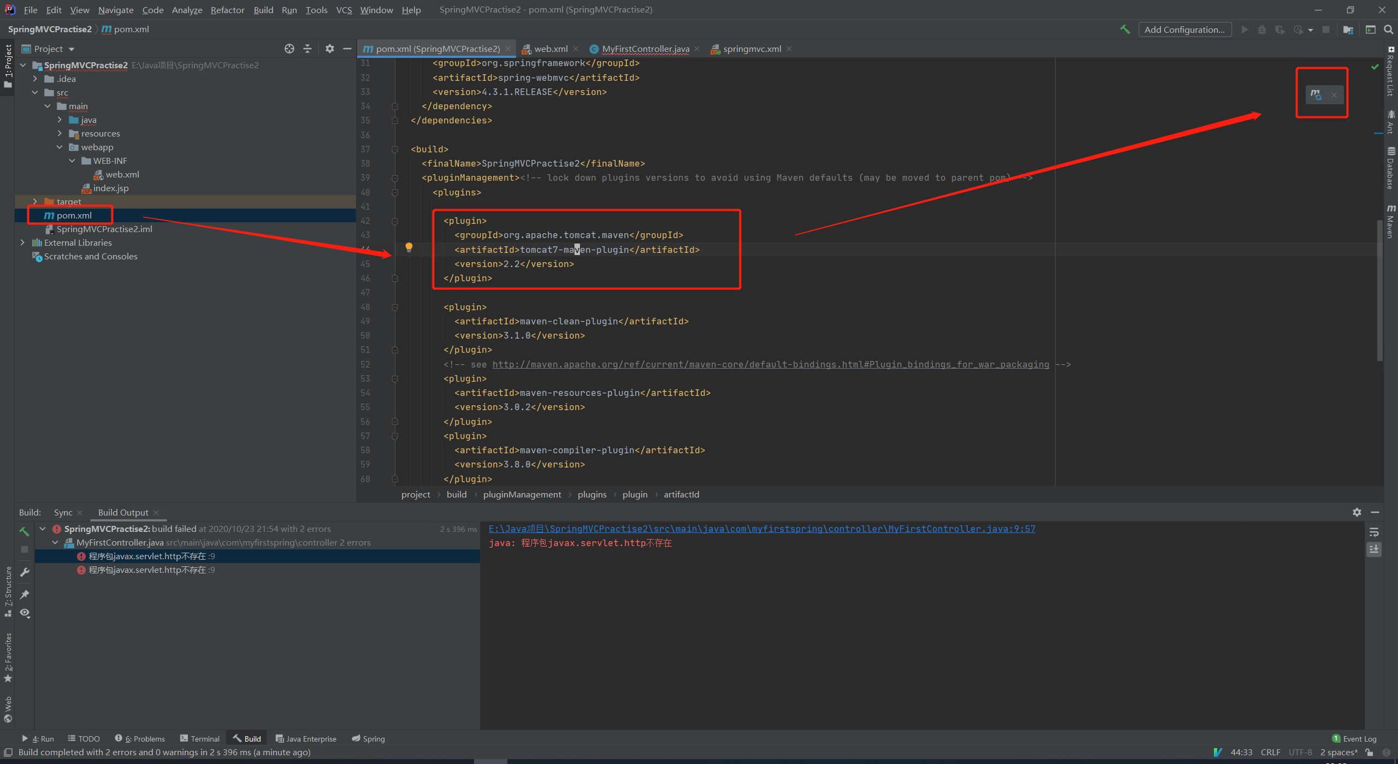The image size is (1398, 764).
Task: Click the Load Maven Changes floating icon
Action: pos(1316,94)
